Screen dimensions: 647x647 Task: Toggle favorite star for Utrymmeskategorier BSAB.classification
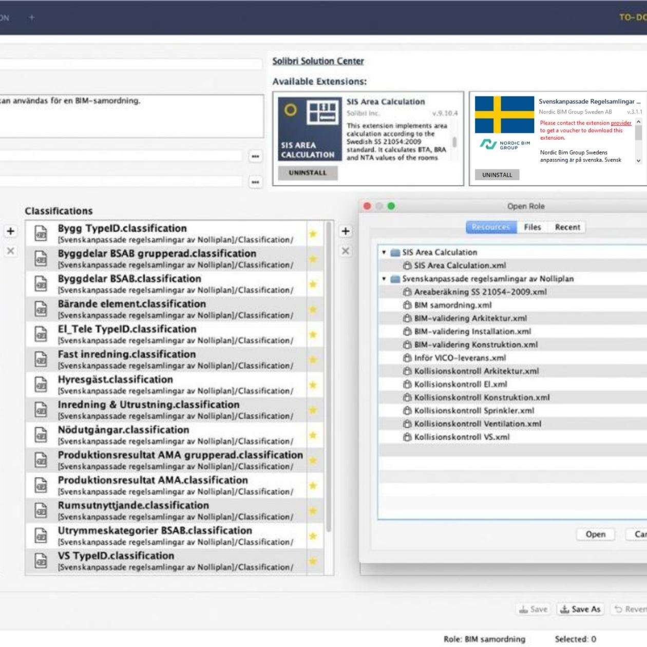(x=313, y=536)
